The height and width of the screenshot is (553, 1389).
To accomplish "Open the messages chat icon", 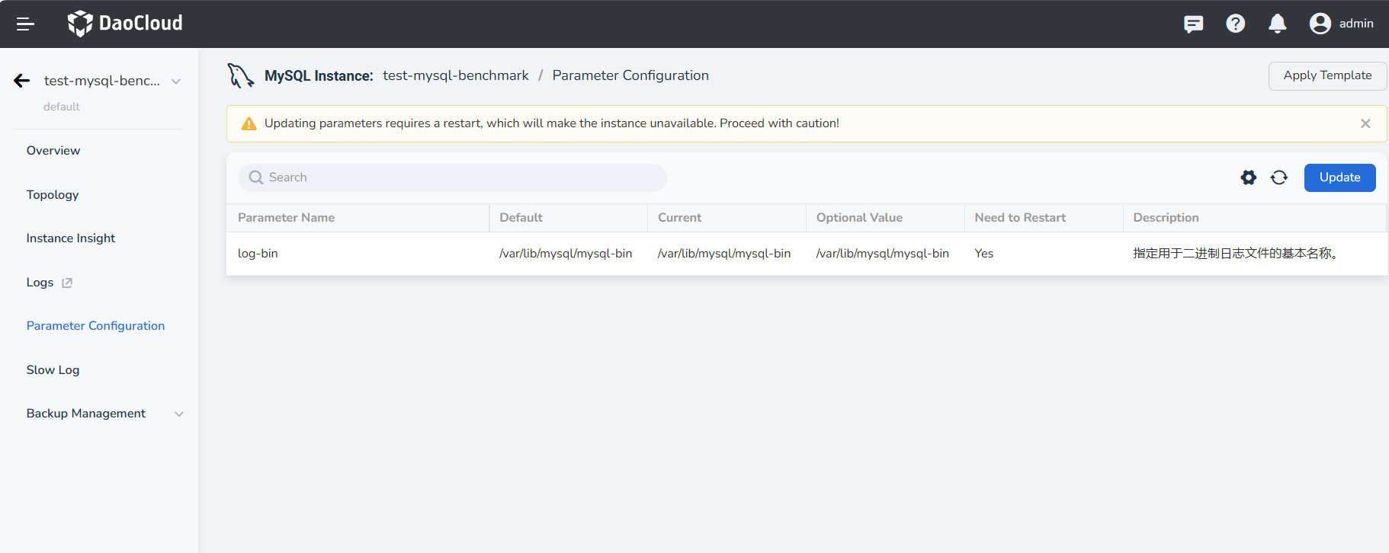I will point(1193,24).
